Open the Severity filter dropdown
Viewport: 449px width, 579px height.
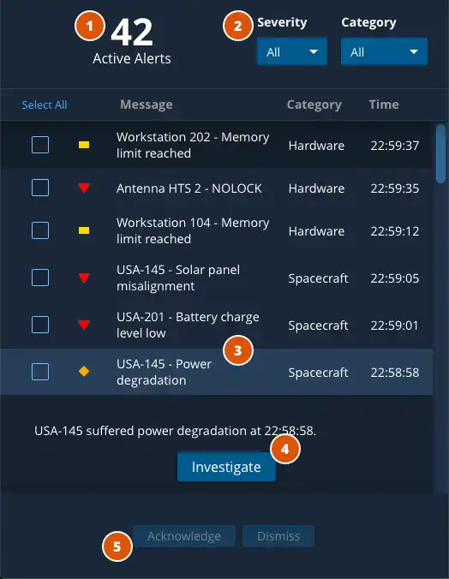click(x=292, y=51)
